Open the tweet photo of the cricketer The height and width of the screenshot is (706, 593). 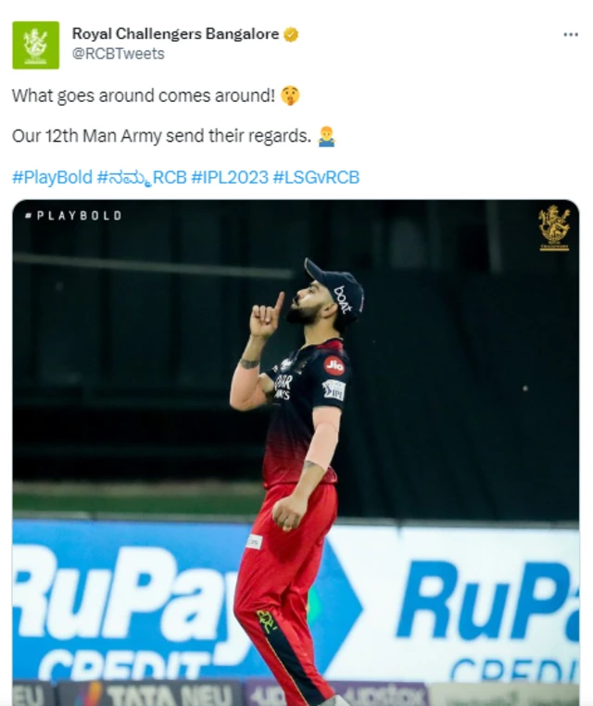296,452
